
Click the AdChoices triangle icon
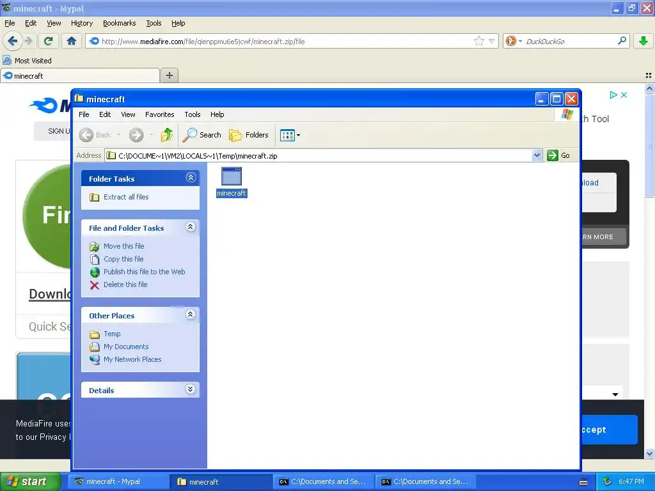click(613, 95)
